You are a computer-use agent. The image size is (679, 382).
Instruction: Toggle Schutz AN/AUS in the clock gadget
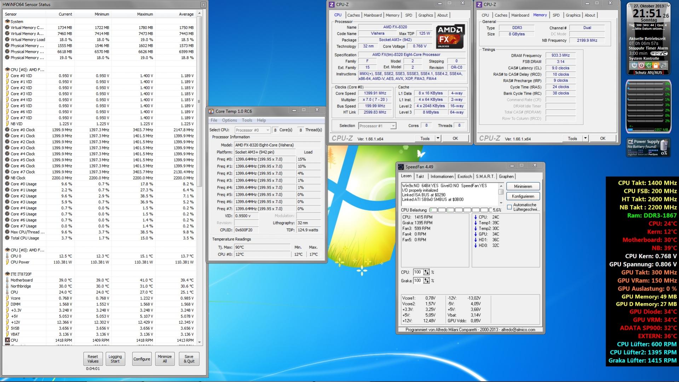(648, 73)
